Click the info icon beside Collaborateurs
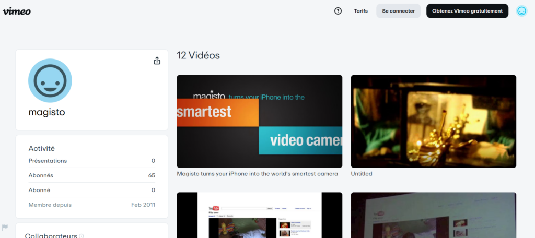535x238 pixels. click(82, 236)
